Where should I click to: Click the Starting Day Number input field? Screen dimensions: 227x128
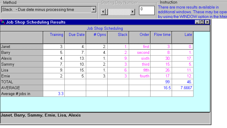click(x=146, y=10)
